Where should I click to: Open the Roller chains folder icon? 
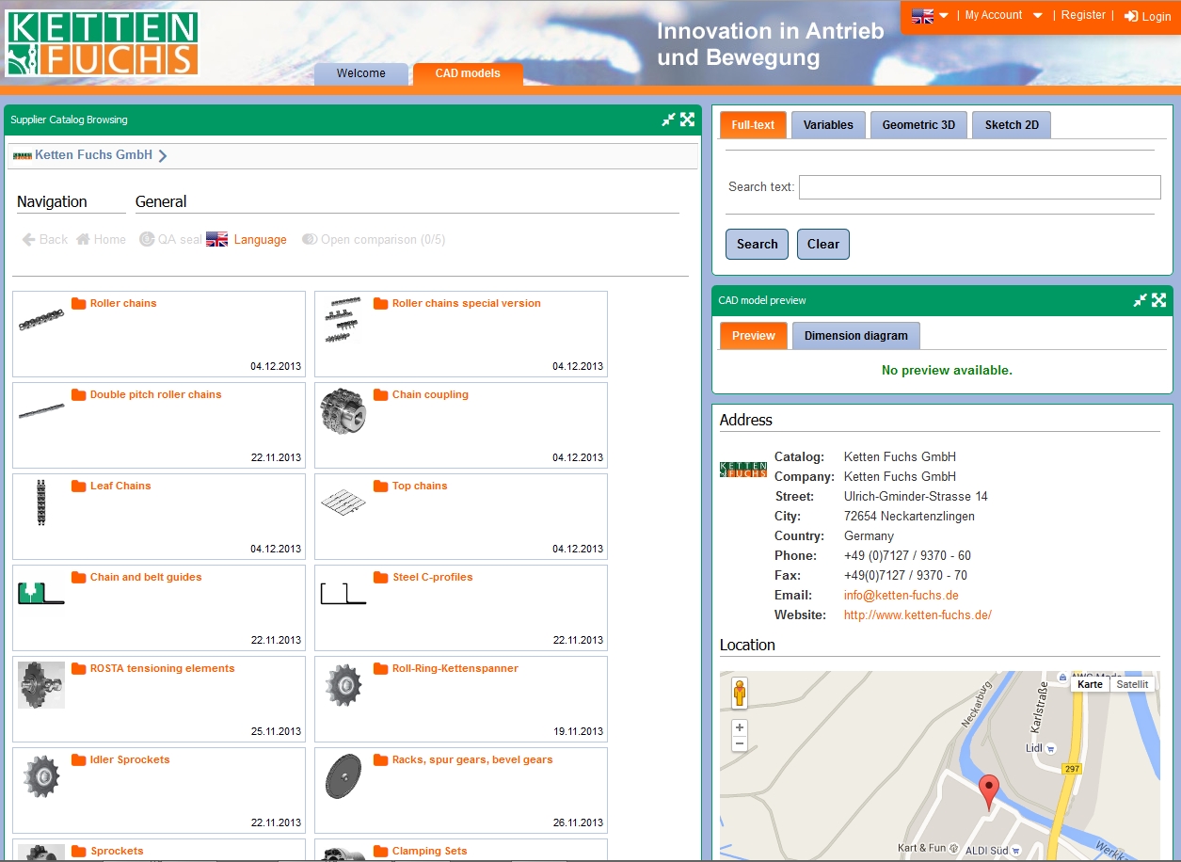(79, 304)
